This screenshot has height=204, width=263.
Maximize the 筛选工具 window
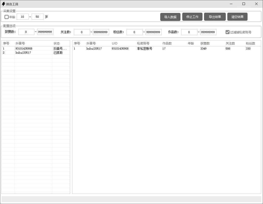[x=244, y=4]
